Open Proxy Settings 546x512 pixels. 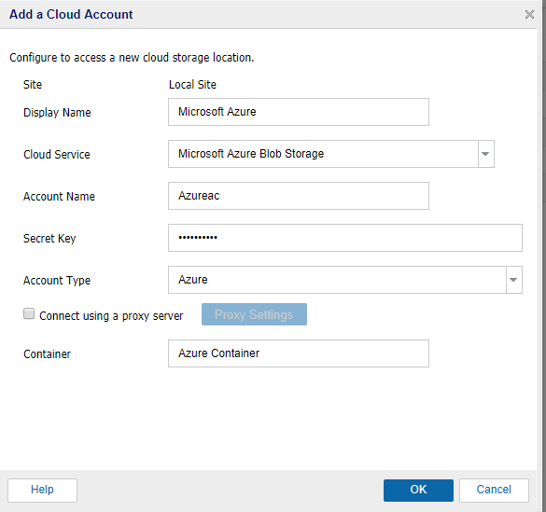pyautogui.click(x=254, y=314)
